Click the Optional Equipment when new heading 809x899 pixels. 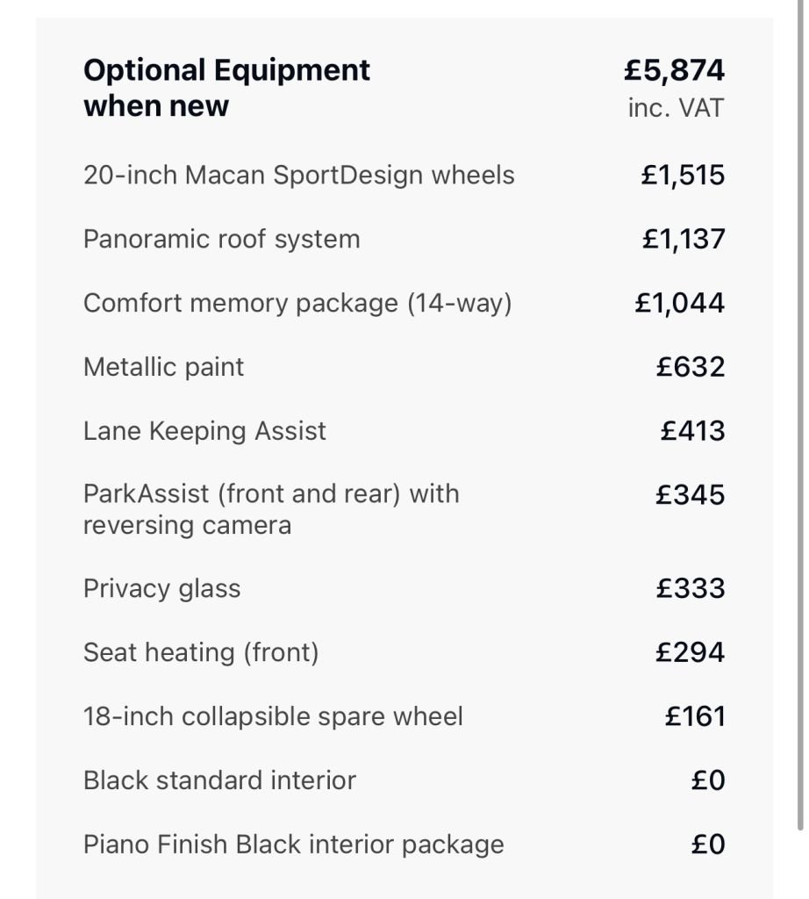point(226,88)
